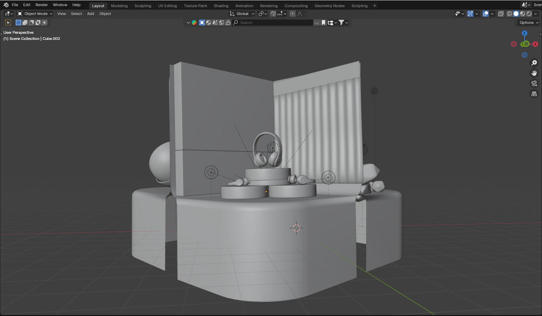
Task: Switch to the Sculpting workspace tab
Action: click(x=143, y=6)
